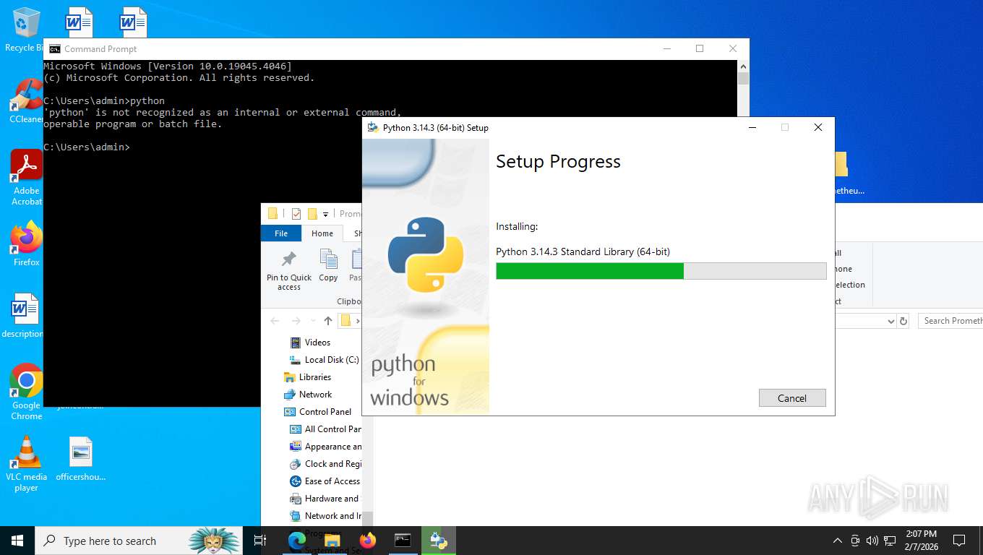Select Local Disk (C:) in navigation pane
This screenshot has width=983, height=555.
coord(331,360)
